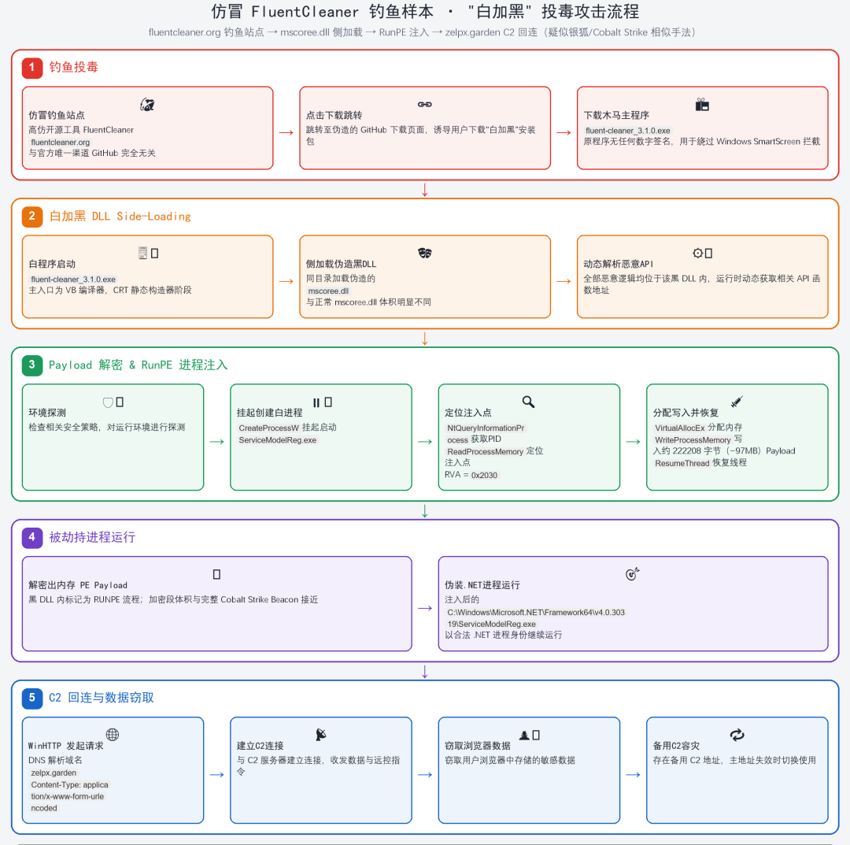Click the fluentcleaner.org code tag in 仿冒钓鱼站点 card
The image size is (850, 845).
click(x=60, y=142)
